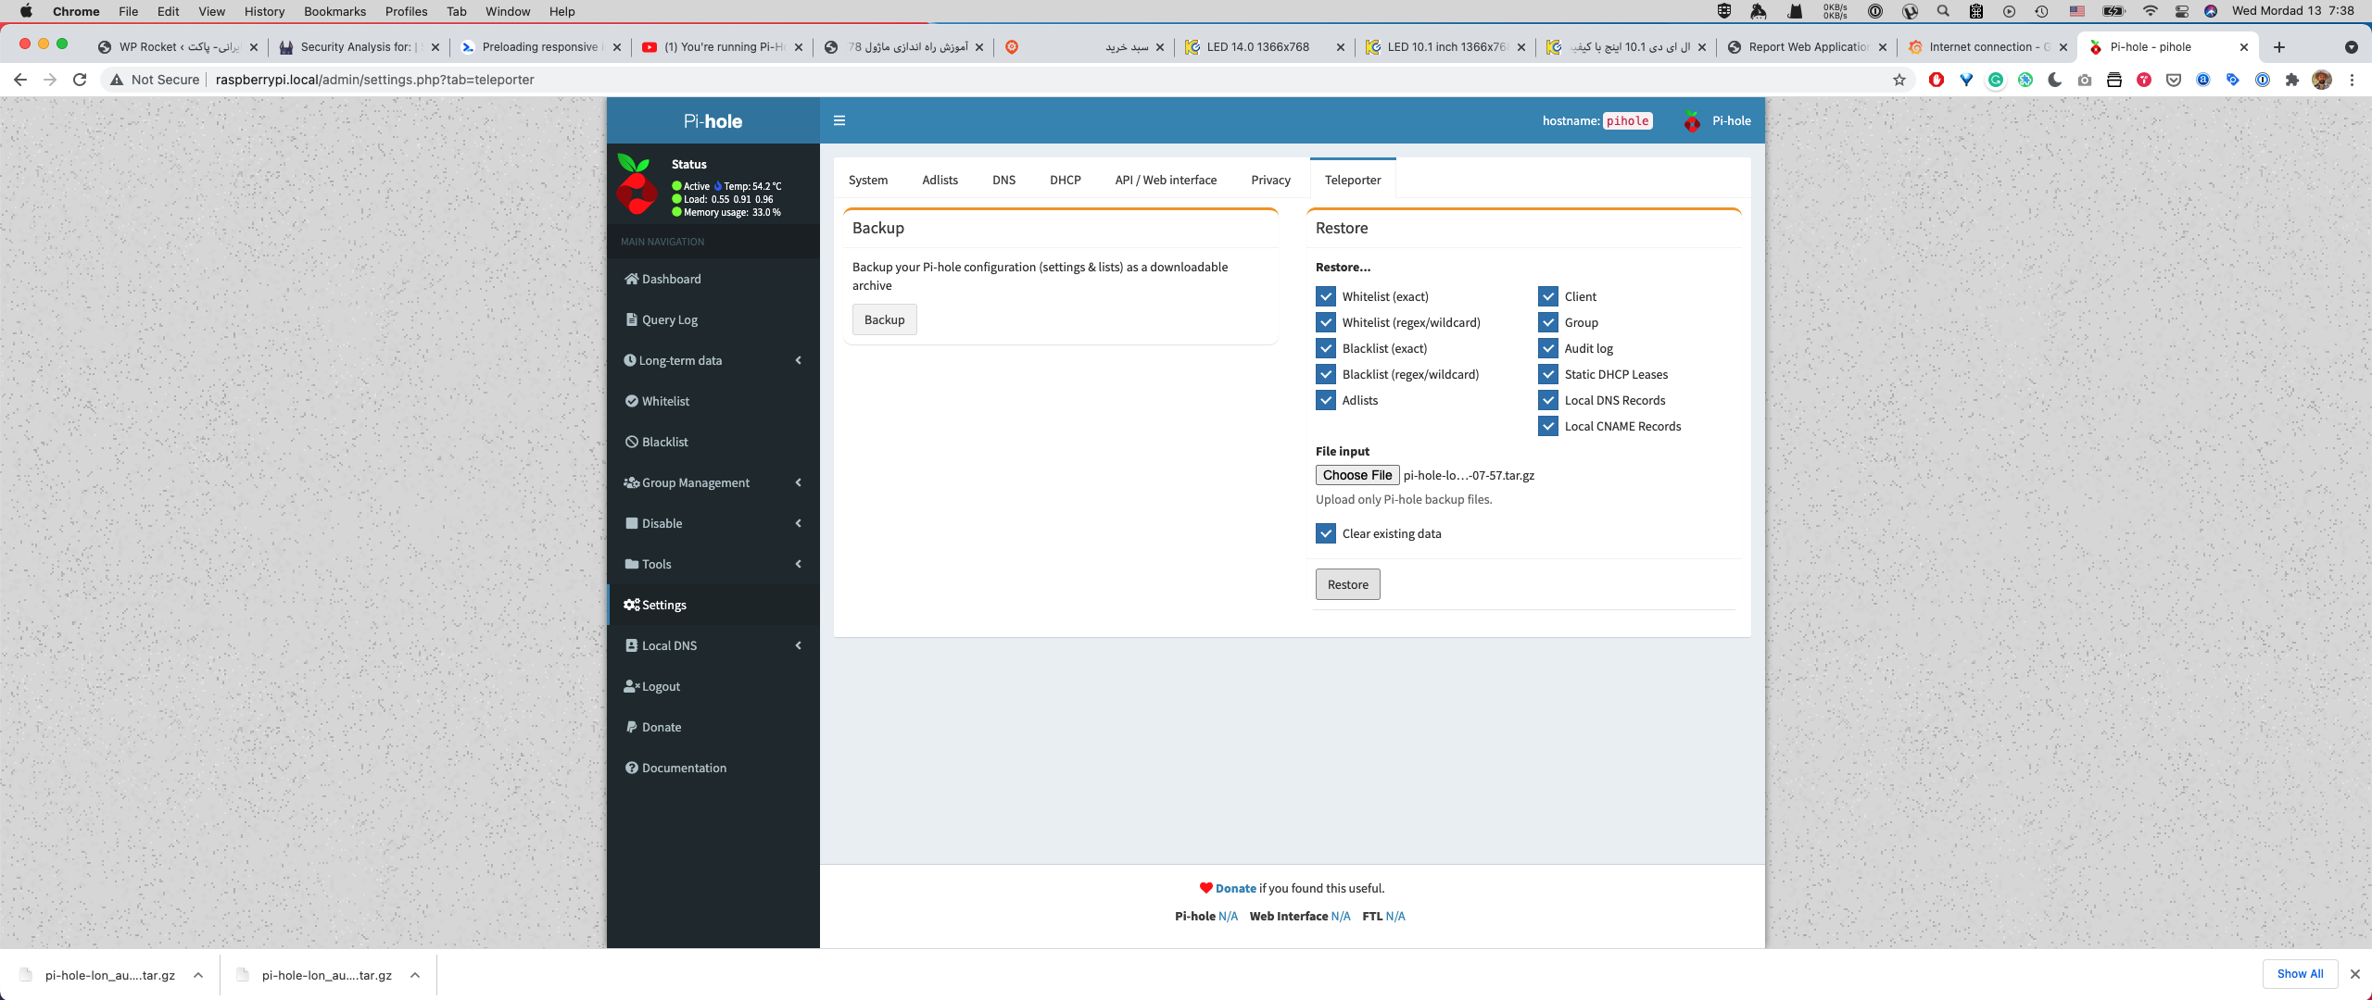
Task: Click the Backup button
Action: point(883,319)
